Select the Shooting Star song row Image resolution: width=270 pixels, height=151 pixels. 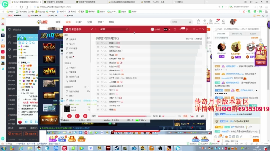point(149,106)
